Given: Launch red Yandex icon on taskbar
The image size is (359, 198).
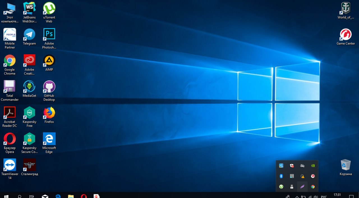Looking at the screenshot, I should [96, 196].
